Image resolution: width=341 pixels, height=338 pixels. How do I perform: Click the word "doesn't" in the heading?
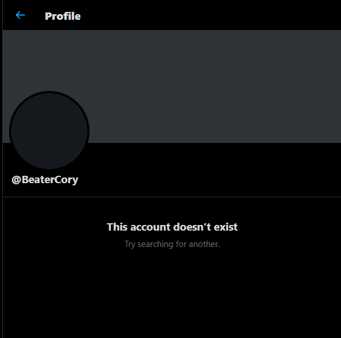192,227
